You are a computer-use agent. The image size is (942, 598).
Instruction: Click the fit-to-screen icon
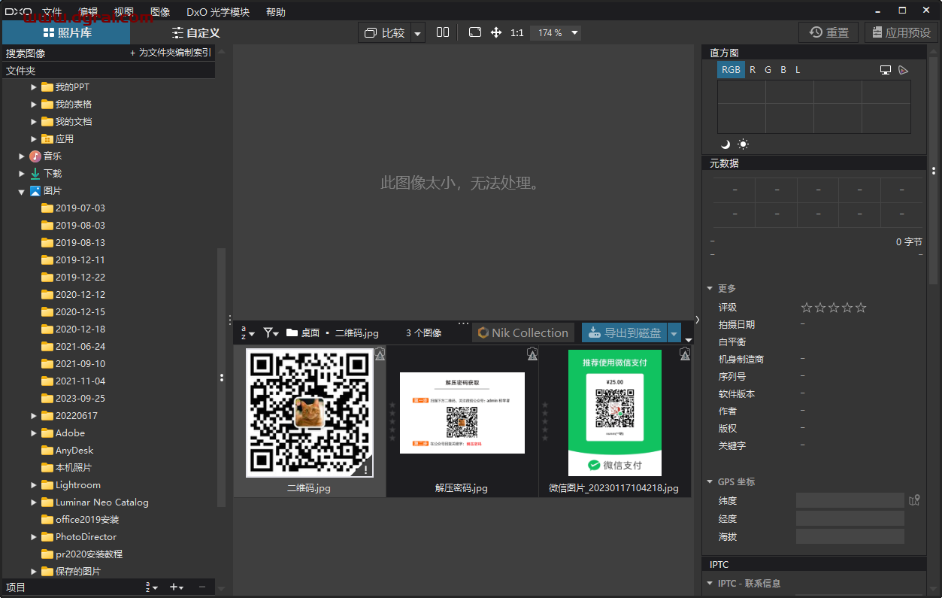coord(474,32)
